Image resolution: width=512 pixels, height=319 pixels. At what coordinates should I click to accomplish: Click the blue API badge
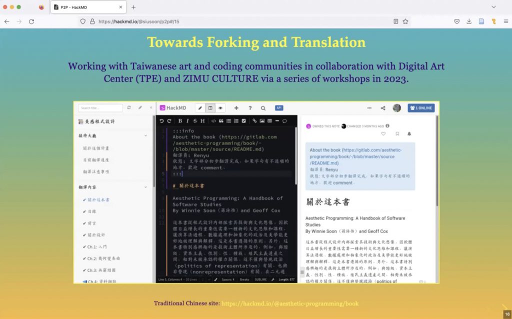(279, 107)
